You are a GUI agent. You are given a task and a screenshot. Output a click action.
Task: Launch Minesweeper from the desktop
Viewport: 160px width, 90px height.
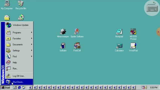tap(63, 33)
